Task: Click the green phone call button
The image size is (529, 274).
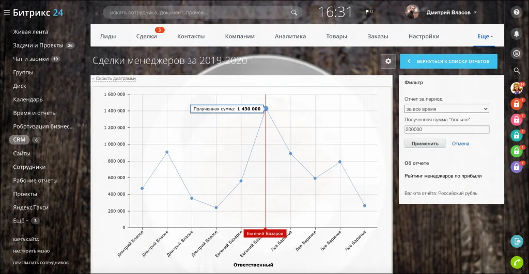Action: tap(516, 262)
